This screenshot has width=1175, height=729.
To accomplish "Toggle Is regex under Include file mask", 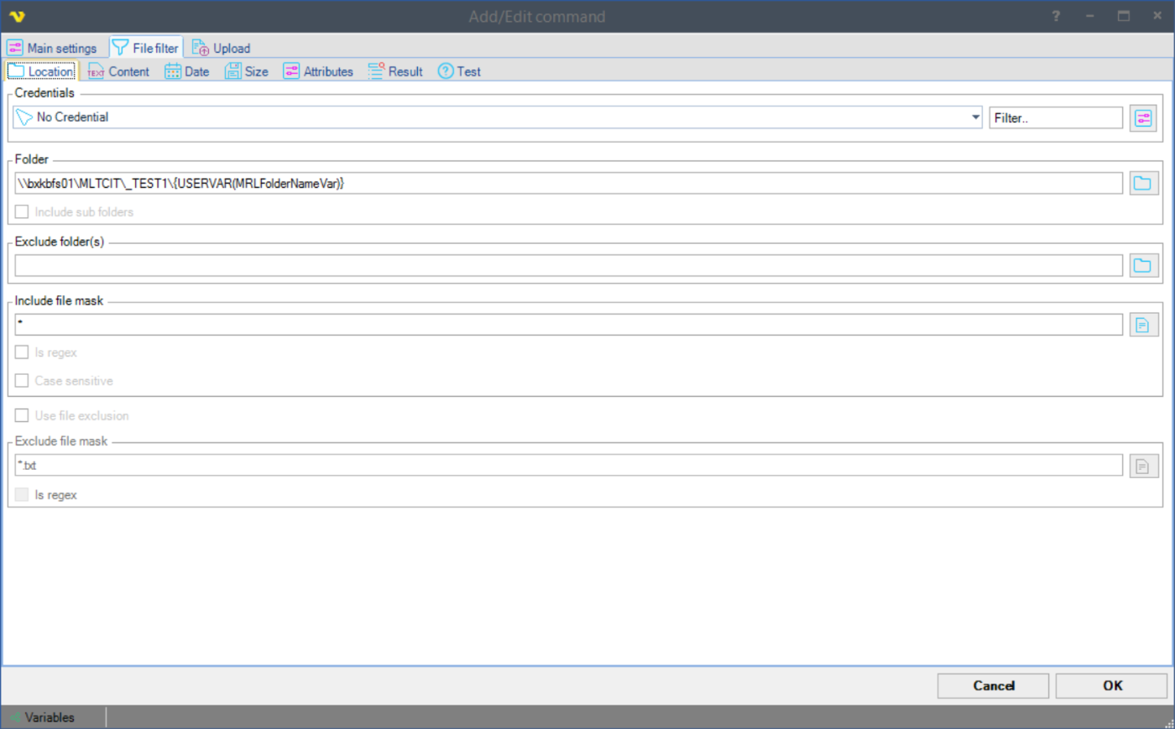I will coord(22,352).
